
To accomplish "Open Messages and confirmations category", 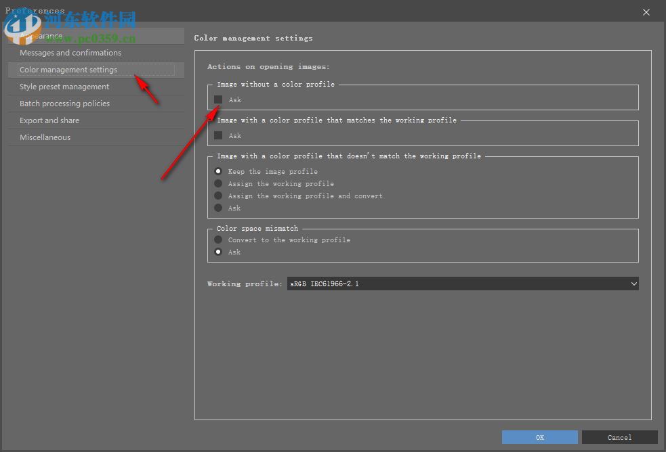I will 96,53.
